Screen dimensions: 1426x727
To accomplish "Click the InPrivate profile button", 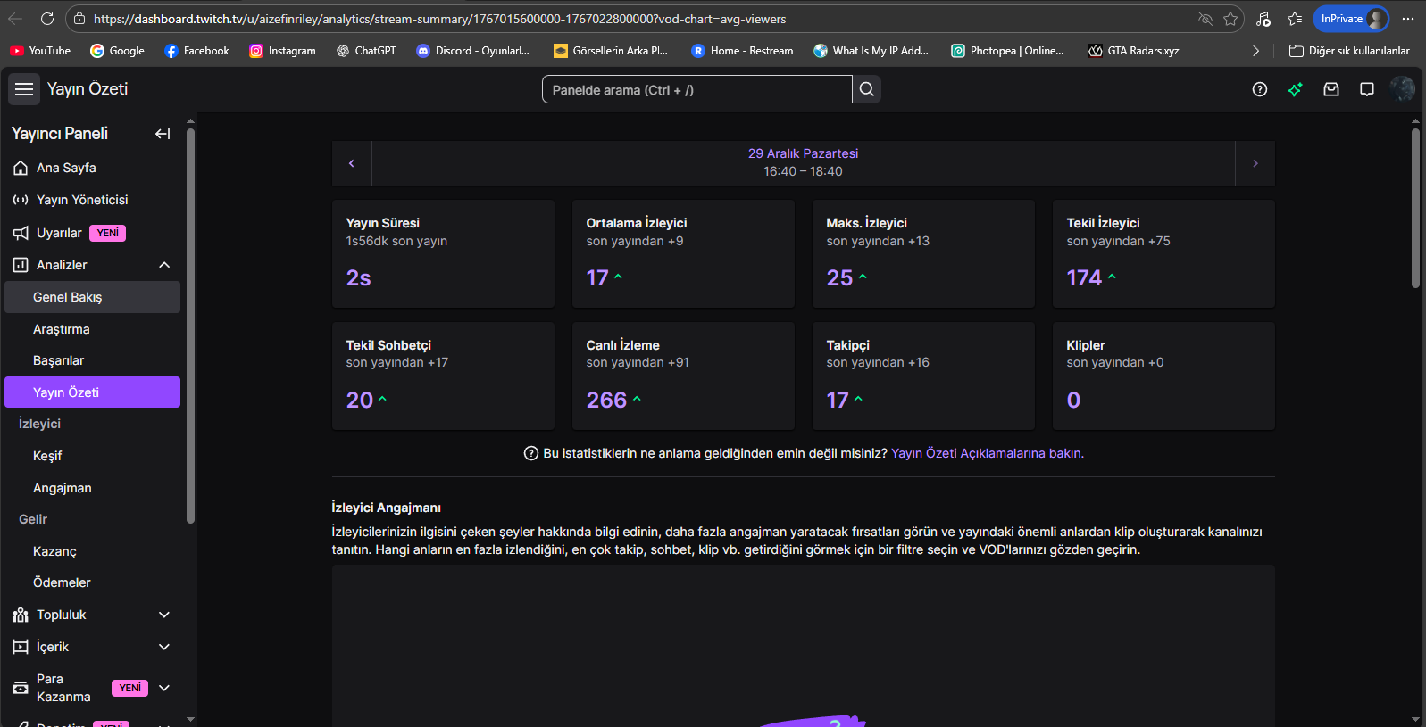I will coord(1352,19).
